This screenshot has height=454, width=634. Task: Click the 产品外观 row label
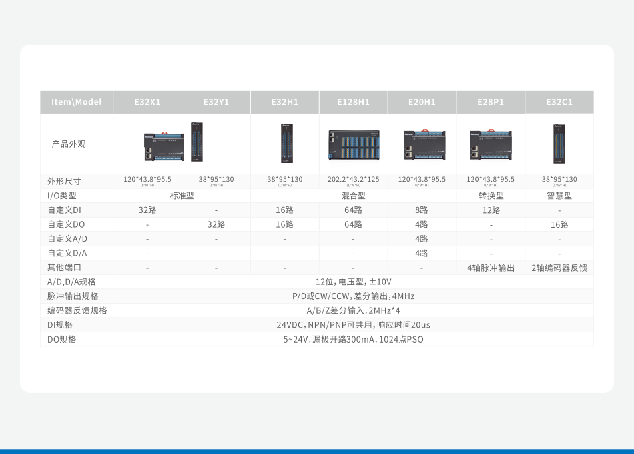pyautogui.click(x=69, y=144)
